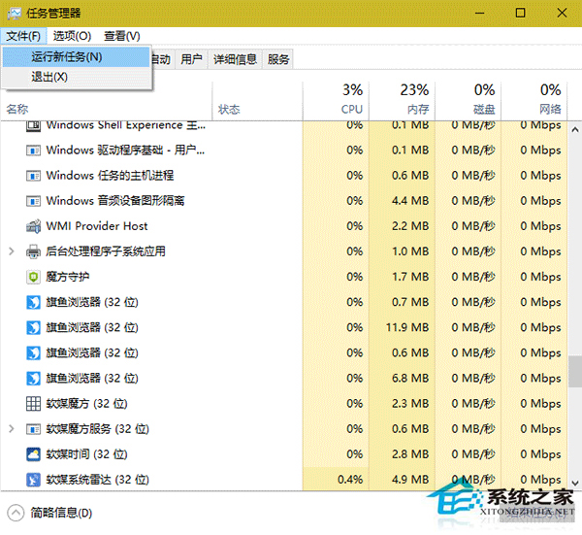Click the 软媒时间 weather icon
Image resolution: width=582 pixels, height=535 pixels.
tap(33, 454)
